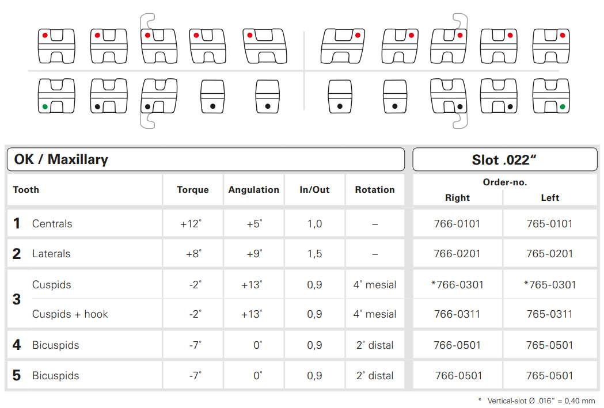Click the green dot on the lower-right bracket
The image size is (604, 408).
(562, 106)
